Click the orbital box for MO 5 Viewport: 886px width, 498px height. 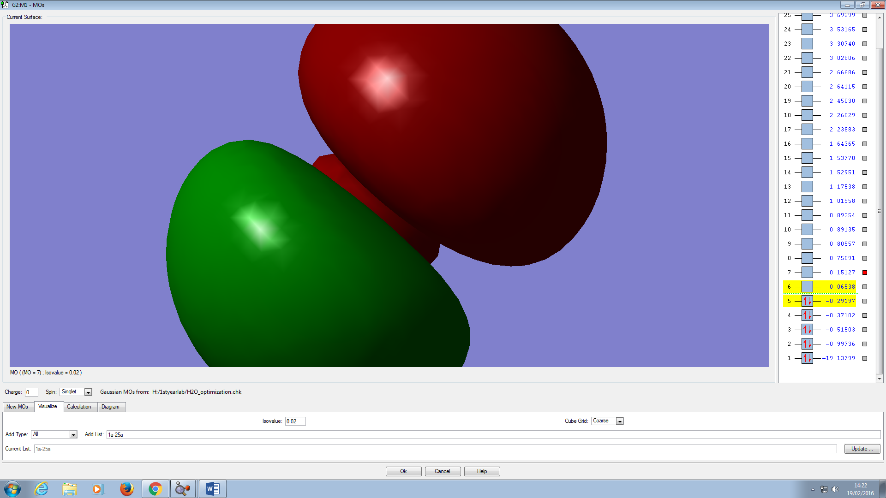click(807, 301)
